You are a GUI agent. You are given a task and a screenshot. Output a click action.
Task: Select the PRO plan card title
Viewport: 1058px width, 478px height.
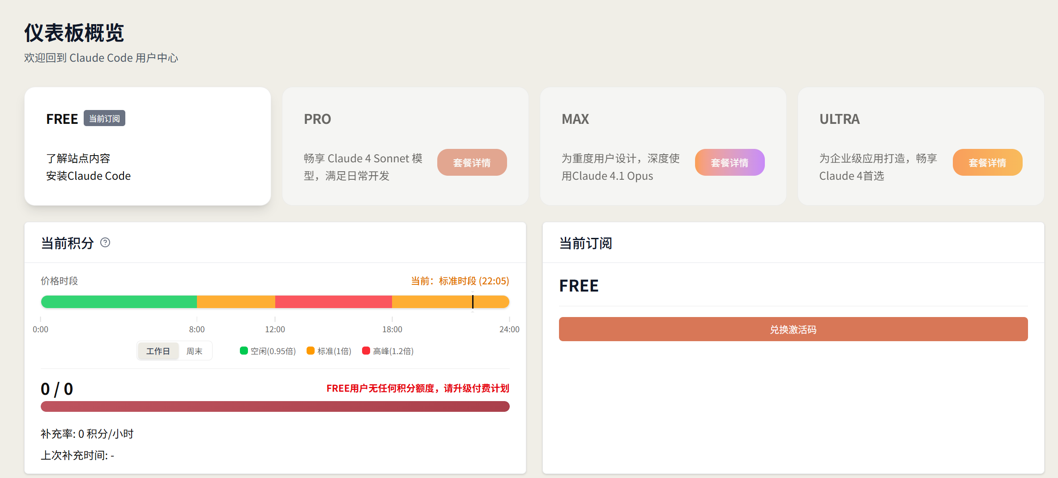[x=317, y=119]
